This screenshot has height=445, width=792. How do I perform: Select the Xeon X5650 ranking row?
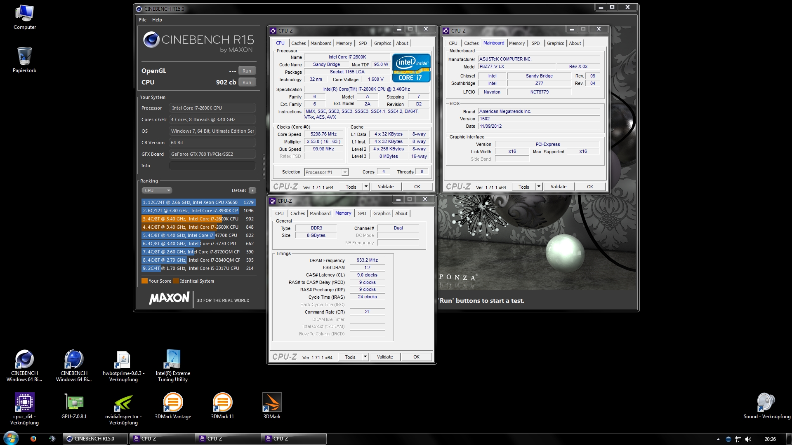point(198,202)
